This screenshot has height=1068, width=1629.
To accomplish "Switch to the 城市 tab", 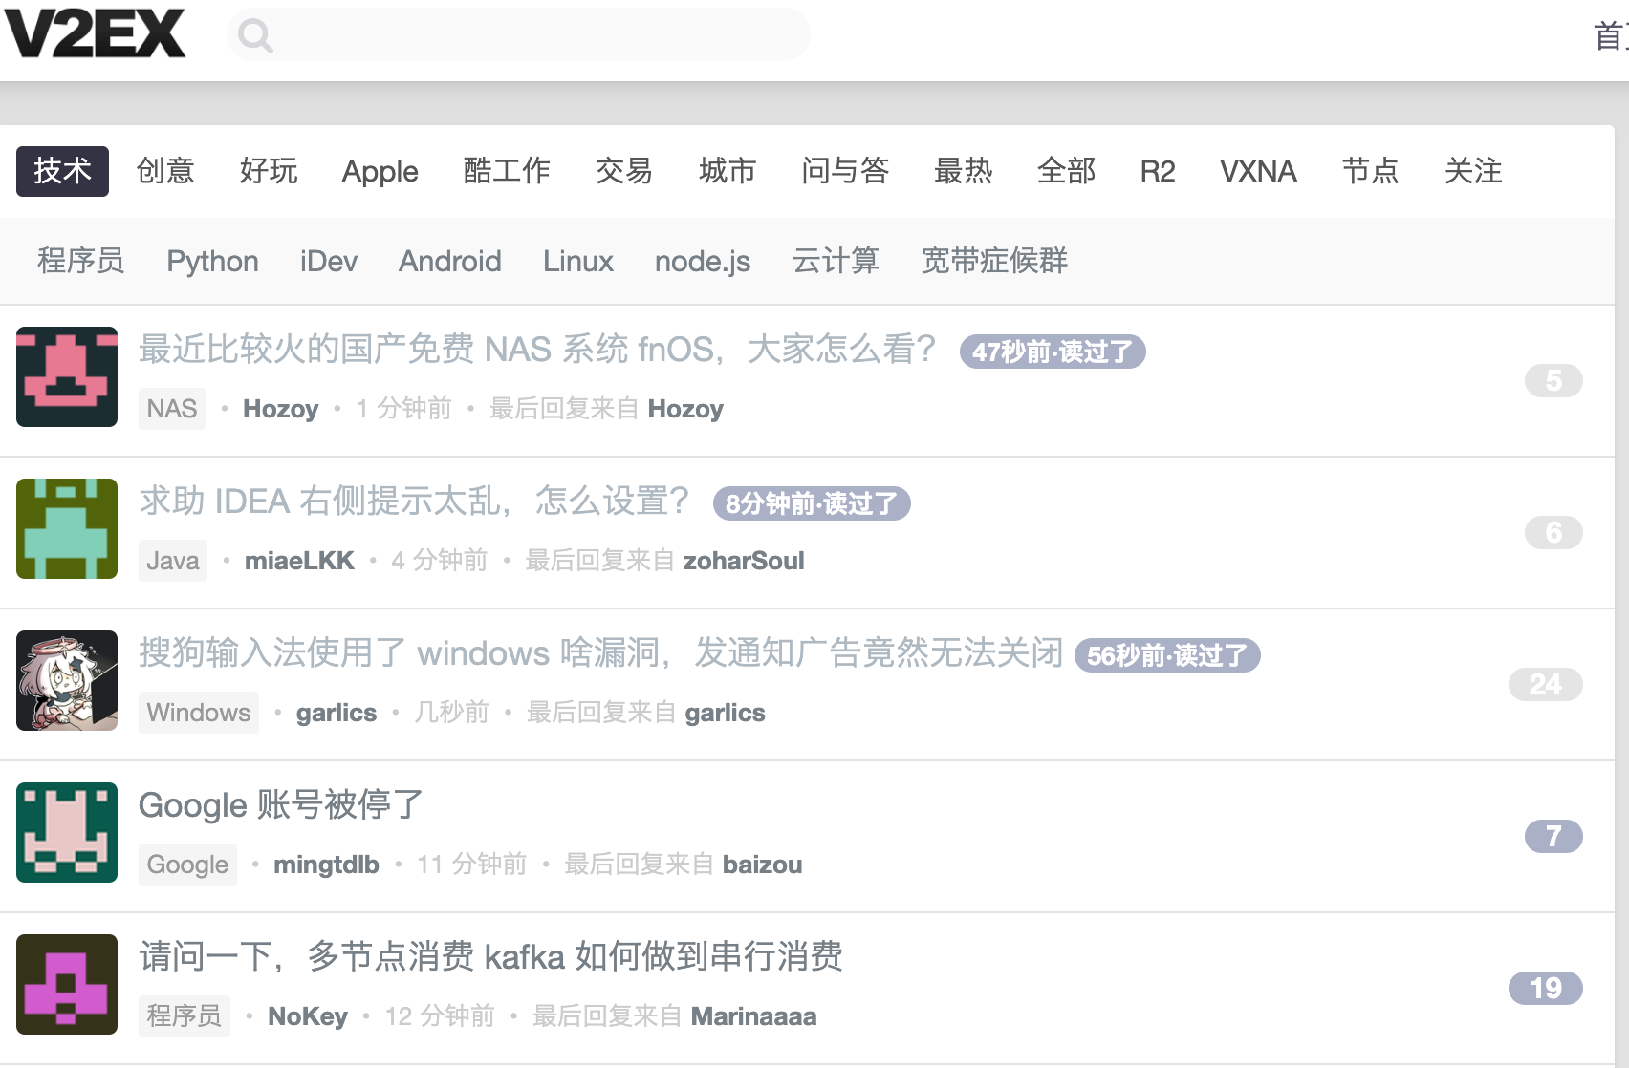I will tap(728, 171).
